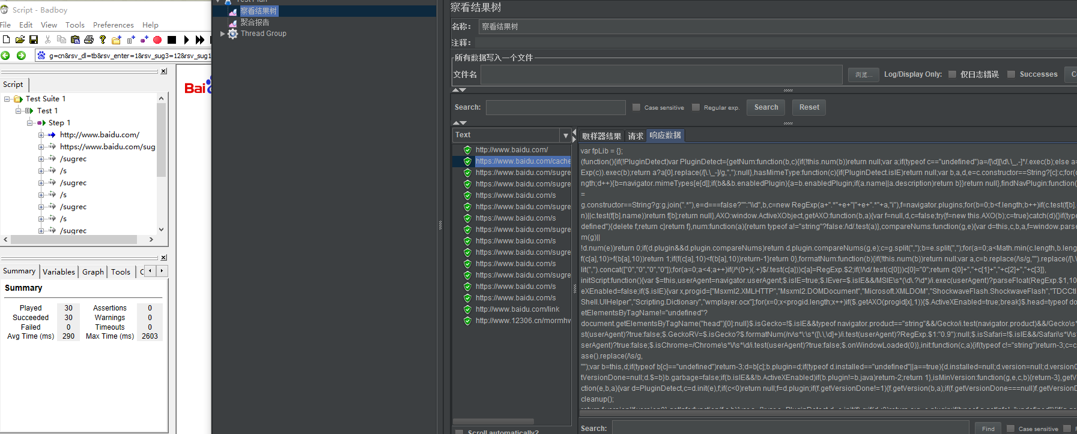Toggle the Regular exp. checkbox
1077x434 pixels.
click(696, 107)
